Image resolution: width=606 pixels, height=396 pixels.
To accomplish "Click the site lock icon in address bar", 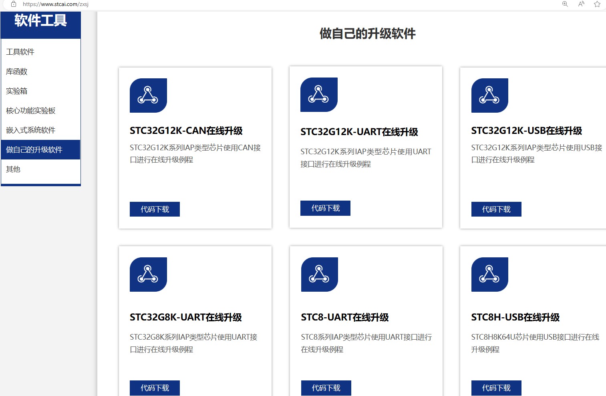I will pyautogui.click(x=14, y=4).
